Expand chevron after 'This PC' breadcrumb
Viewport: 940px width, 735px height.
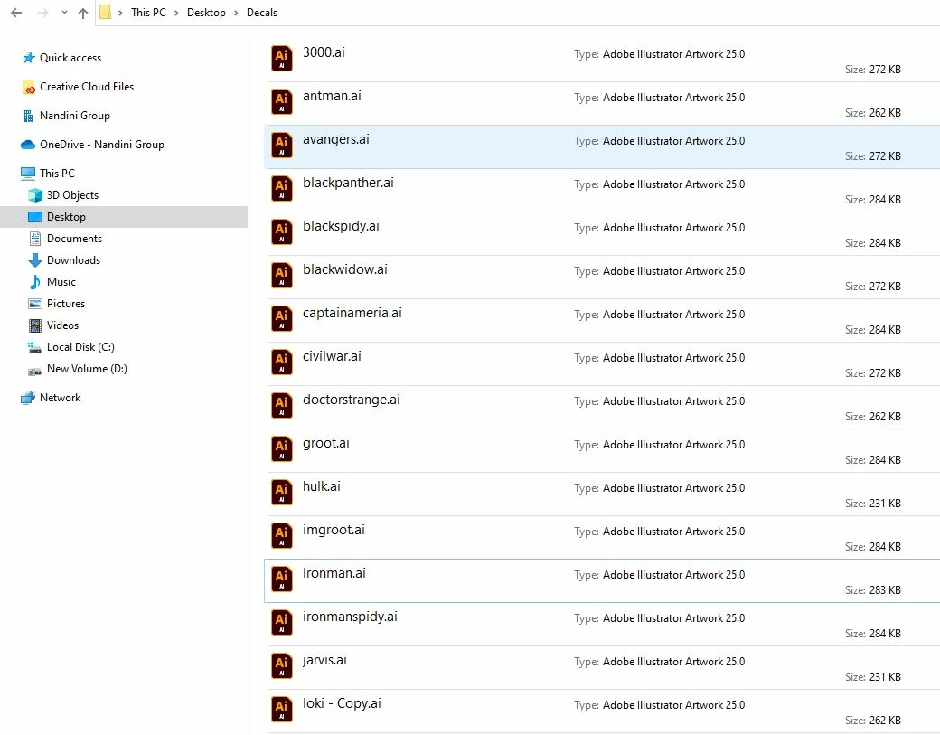coord(176,13)
